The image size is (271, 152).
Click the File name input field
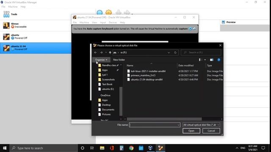pos(153,125)
